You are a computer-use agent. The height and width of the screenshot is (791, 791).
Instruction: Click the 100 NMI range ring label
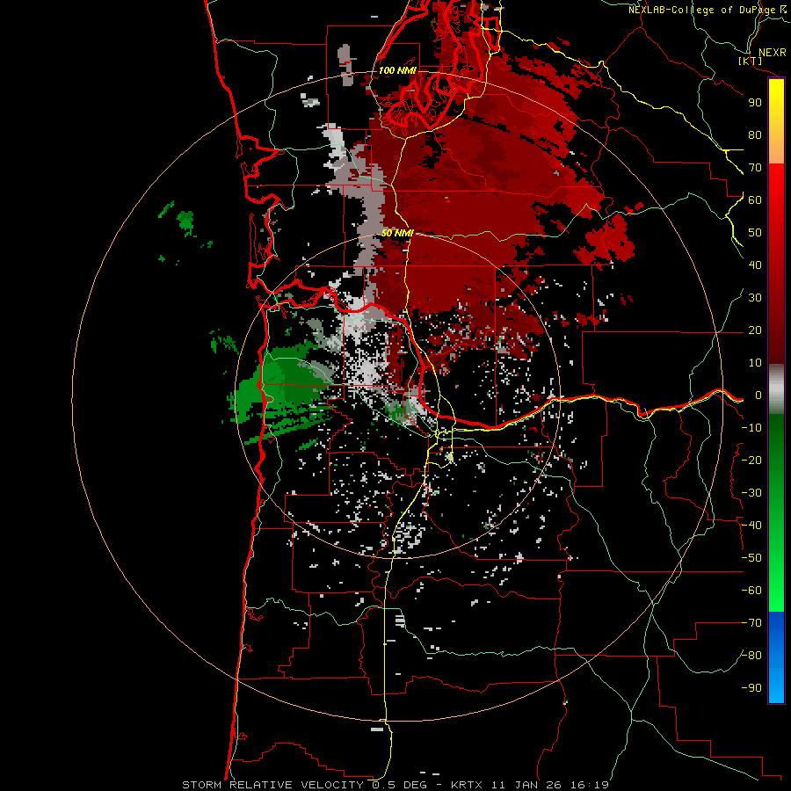point(397,70)
